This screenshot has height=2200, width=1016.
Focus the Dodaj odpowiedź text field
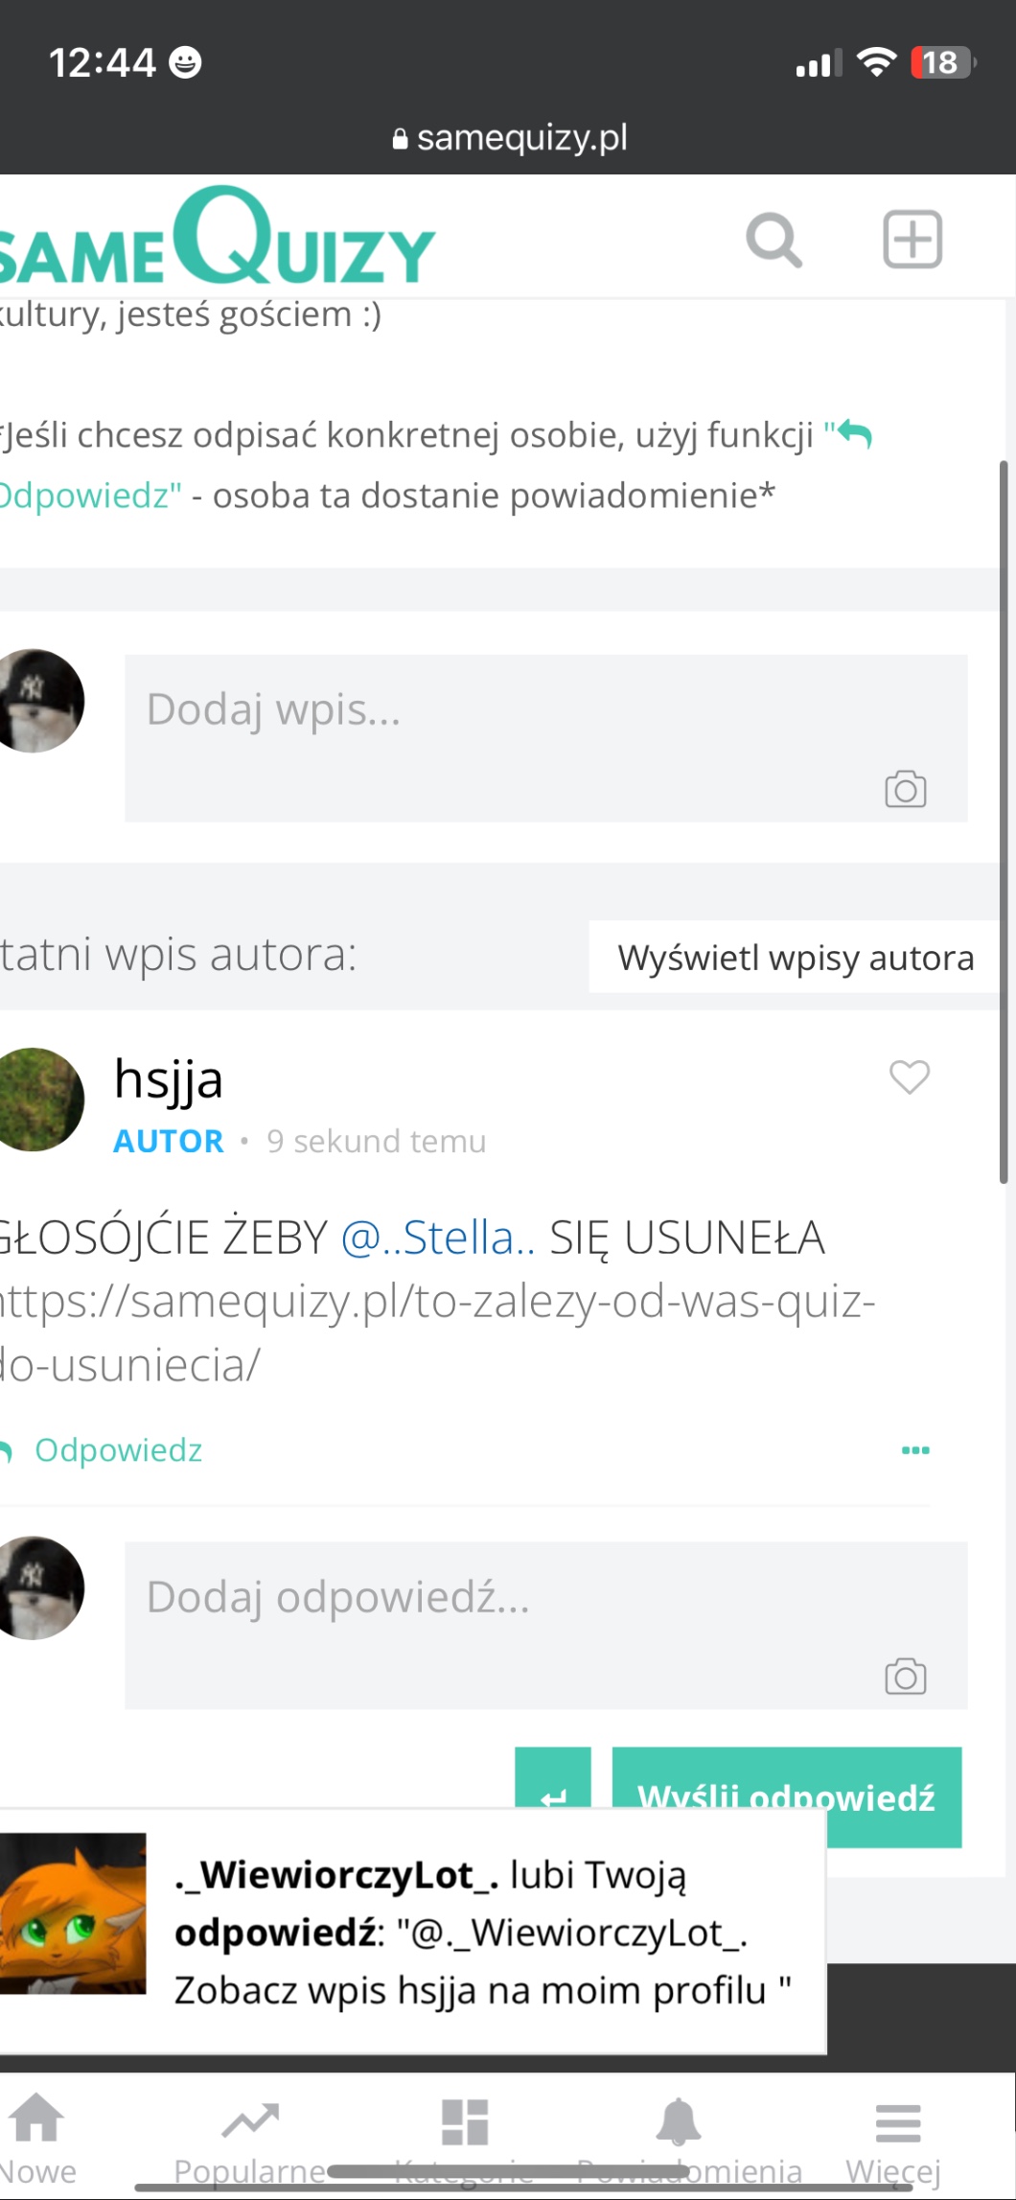click(x=545, y=1624)
